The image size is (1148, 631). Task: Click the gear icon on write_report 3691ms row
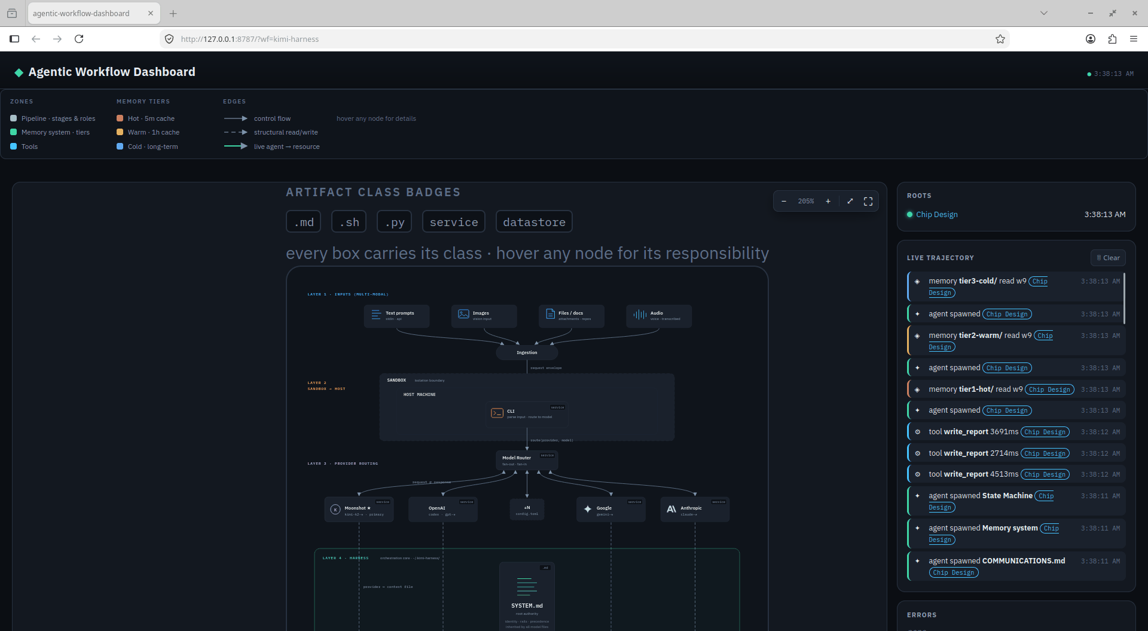pyautogui.click(x=917, y=432)
